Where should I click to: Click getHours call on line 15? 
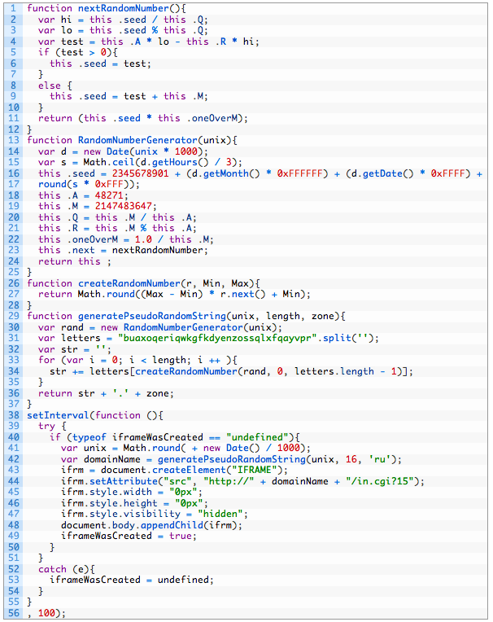tap(175, 162)
